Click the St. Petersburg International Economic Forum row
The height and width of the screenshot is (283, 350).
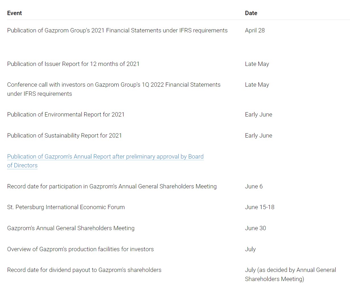tap(66, 207)
